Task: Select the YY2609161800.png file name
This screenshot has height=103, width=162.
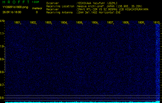Action: 13,7
